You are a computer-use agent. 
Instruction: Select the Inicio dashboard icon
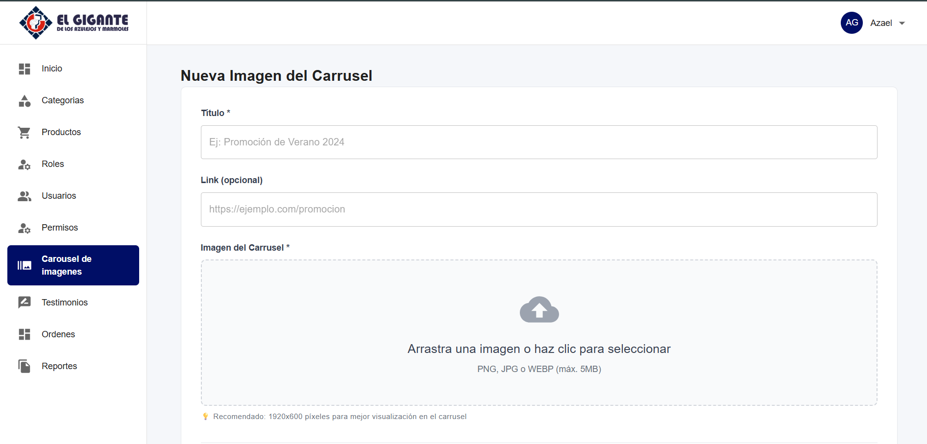click(x=24, y=69)
